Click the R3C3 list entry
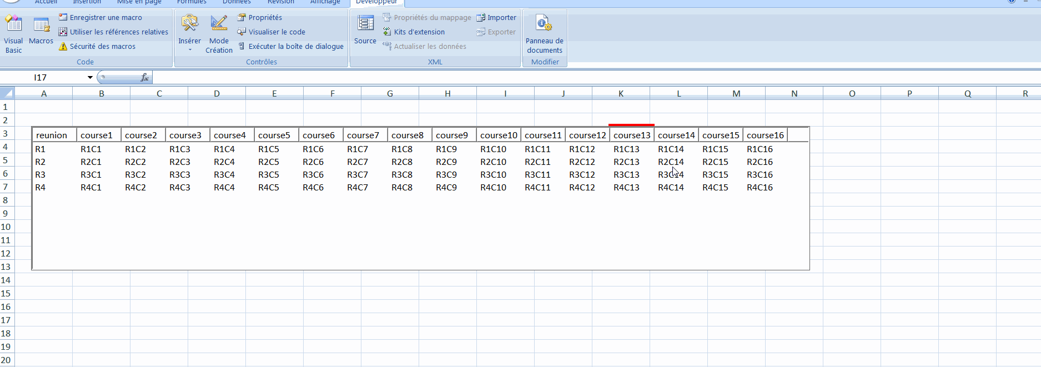The height and width of the screenshot is (367, 1041). click(x=180, y=174)
